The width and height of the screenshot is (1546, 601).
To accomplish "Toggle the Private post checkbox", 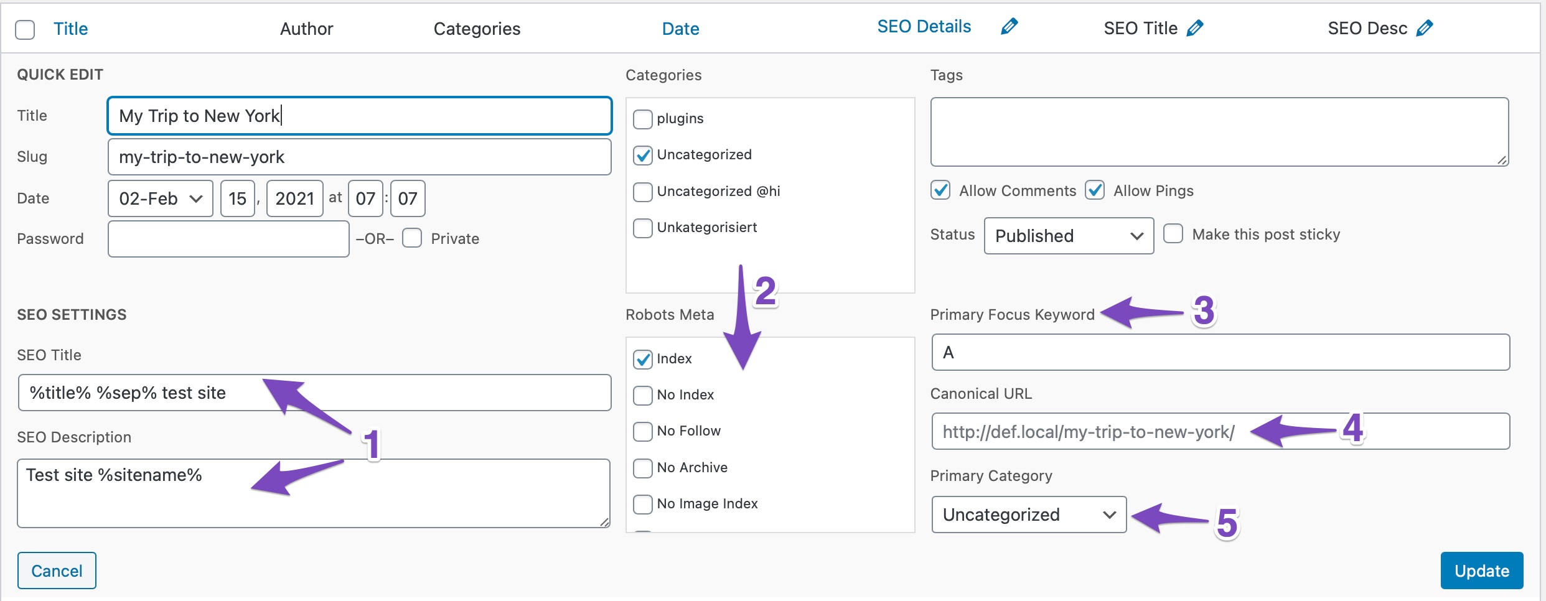I will tap(412, 238).
